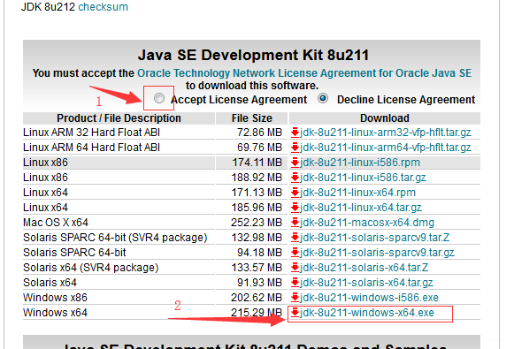Click the 133.57 MB file size cell
514x349 pixels.
(252, 268)
